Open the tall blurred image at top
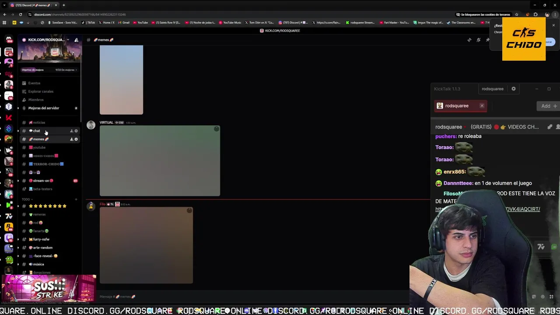 121,80
